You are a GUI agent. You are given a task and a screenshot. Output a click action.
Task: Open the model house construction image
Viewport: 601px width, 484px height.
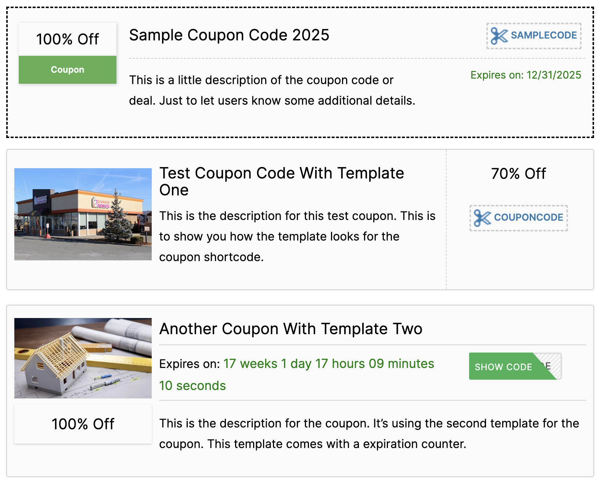(83, 358)
